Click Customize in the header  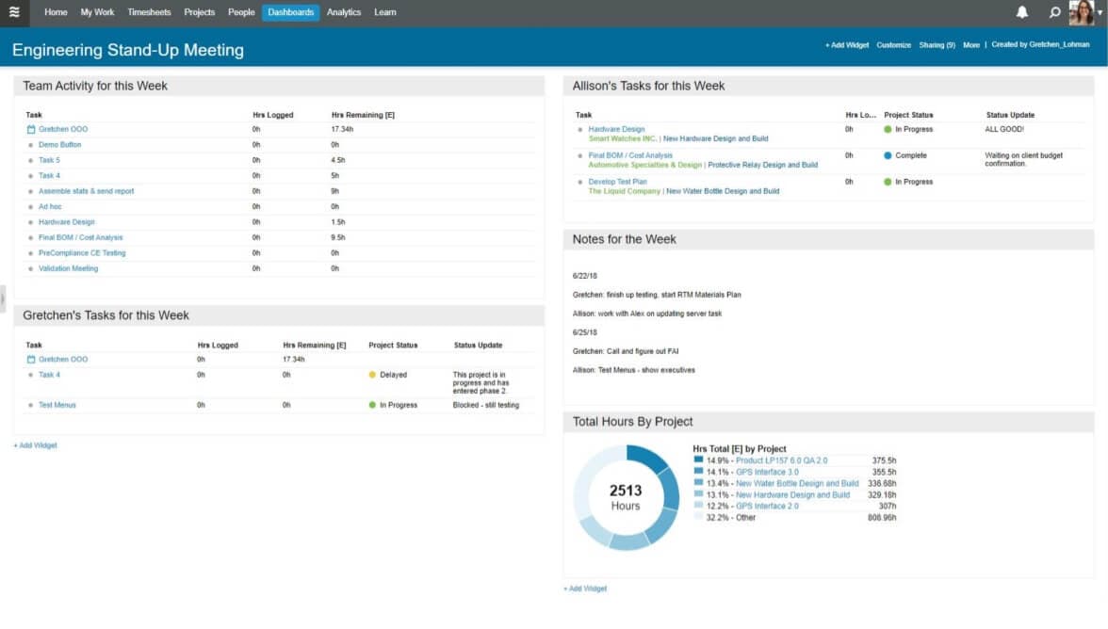click(x=894, y=45)
